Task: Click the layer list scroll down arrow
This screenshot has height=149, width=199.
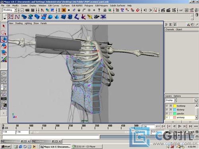Action: (197, 117)
